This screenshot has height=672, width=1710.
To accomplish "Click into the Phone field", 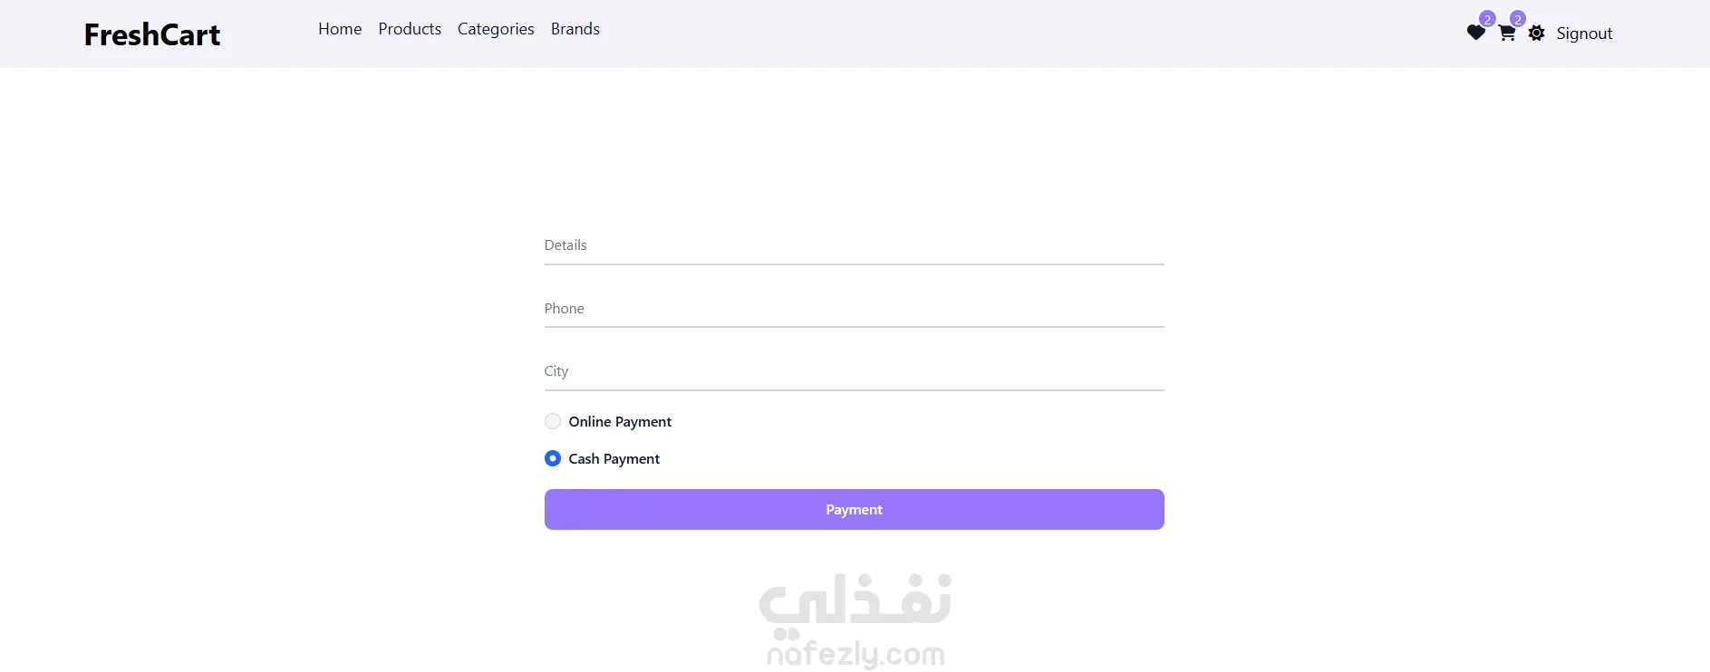I will click(854, 309).
